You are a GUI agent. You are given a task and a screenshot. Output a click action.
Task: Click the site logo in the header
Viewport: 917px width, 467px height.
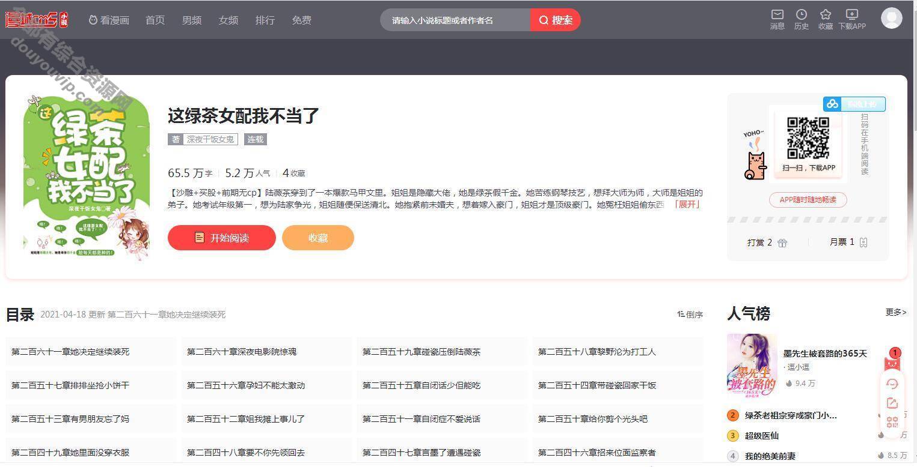(x=37, y=20)
